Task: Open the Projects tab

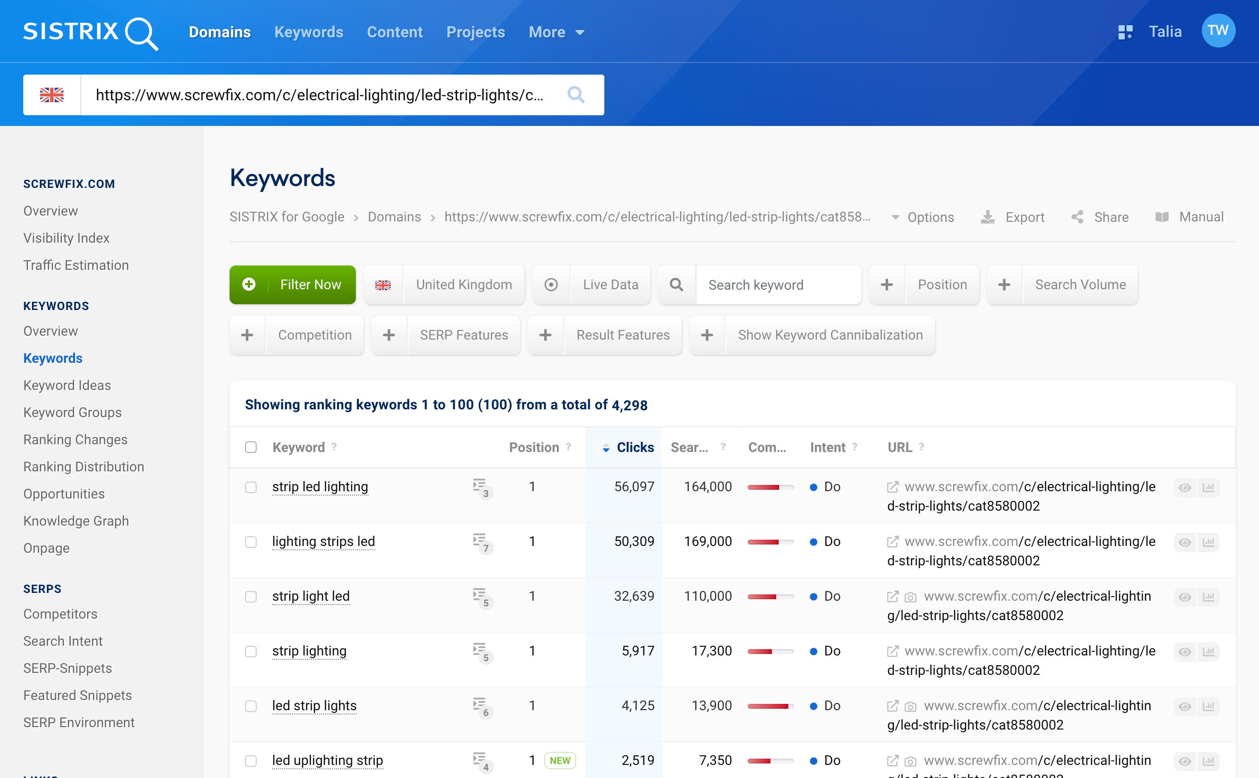Action: pos(476,32)
